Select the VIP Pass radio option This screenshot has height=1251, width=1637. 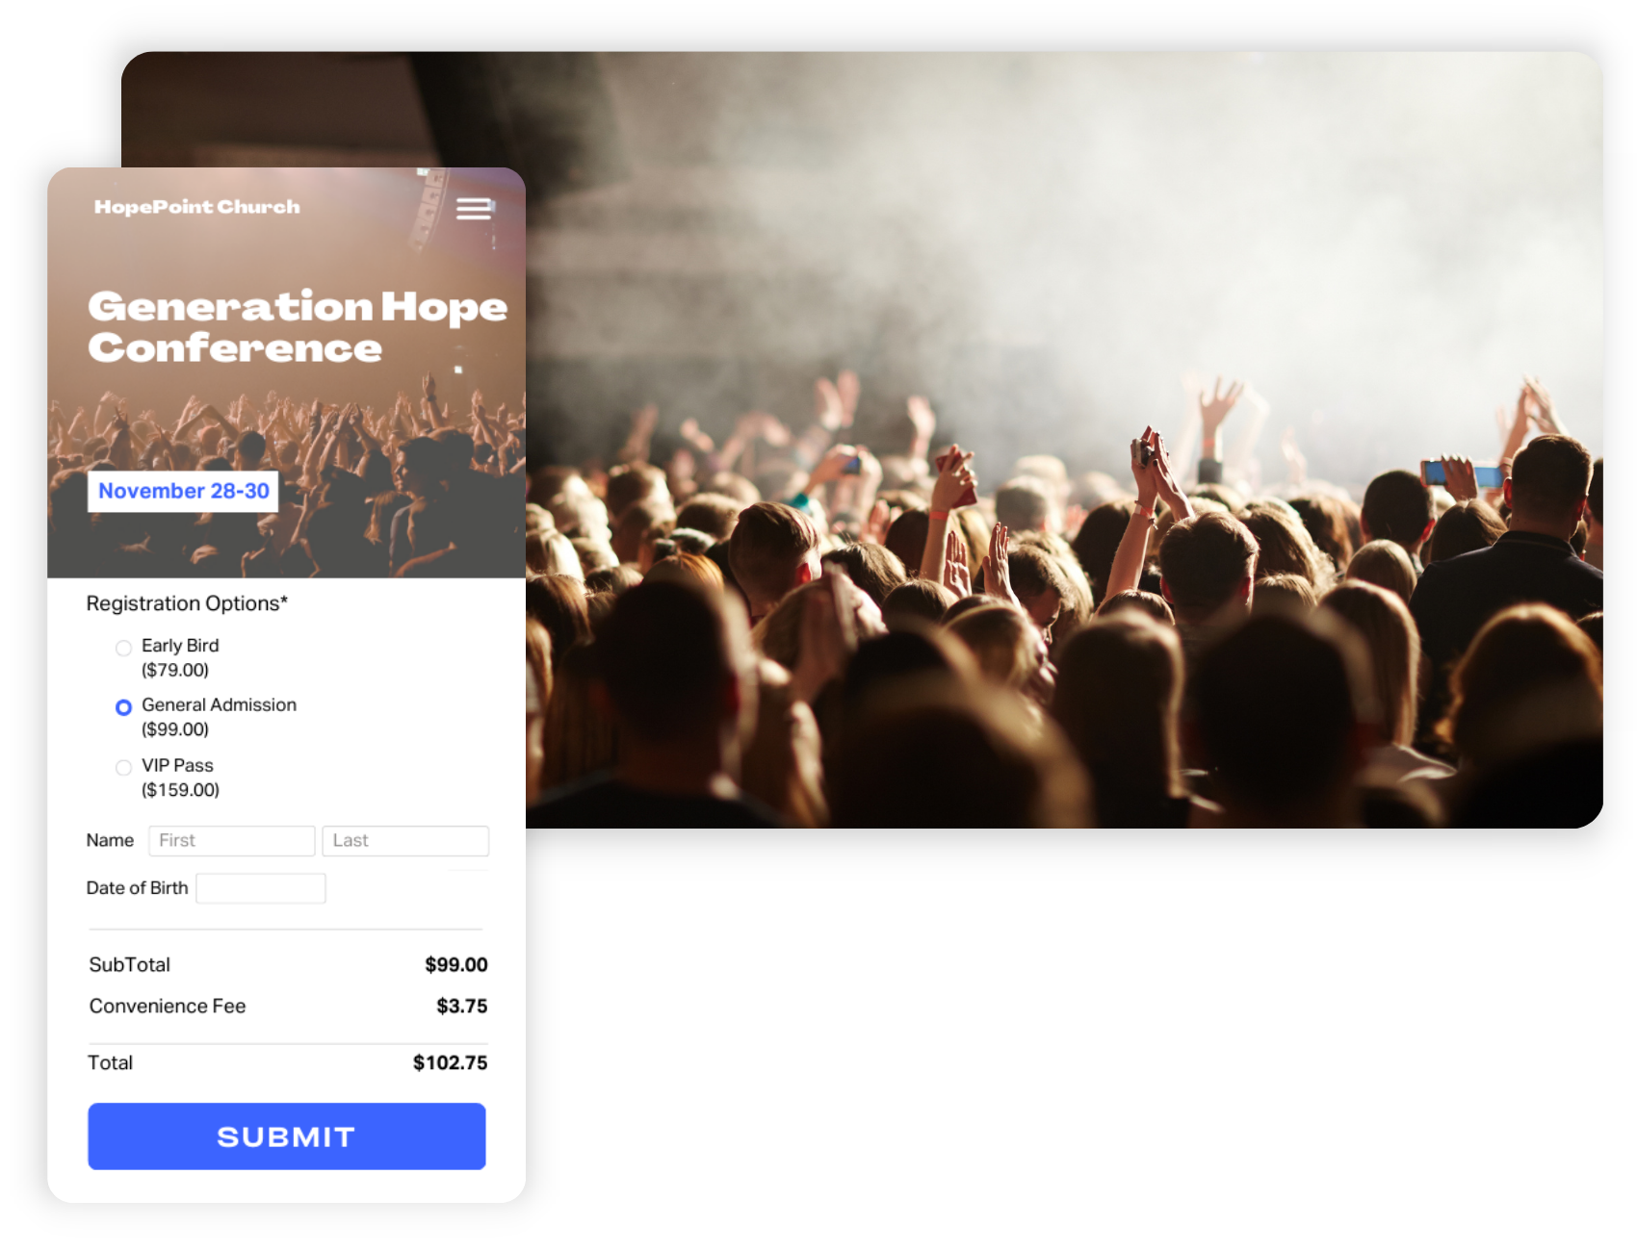[x=123, y=767]
